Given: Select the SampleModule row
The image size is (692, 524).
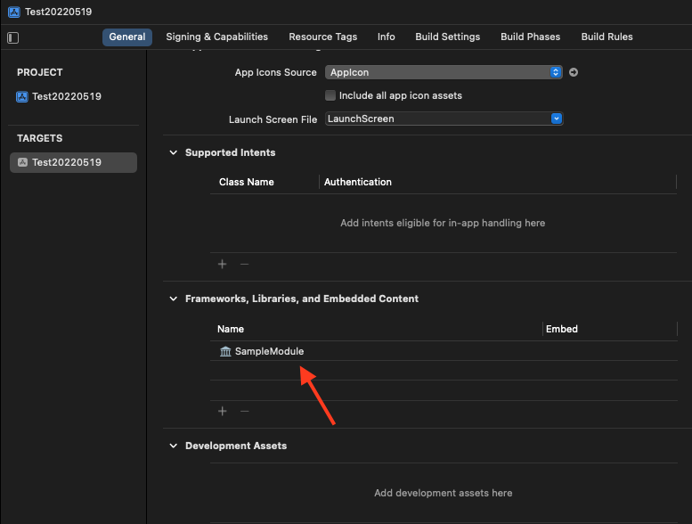Looking at the screenshot, I should [x=444, y=351].
